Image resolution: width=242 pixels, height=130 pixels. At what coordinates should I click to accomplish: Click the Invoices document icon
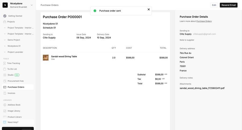[x=5, y=93]
